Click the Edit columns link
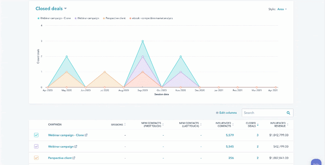The width and height of the screenshot is (325, 165). point(226,113)
